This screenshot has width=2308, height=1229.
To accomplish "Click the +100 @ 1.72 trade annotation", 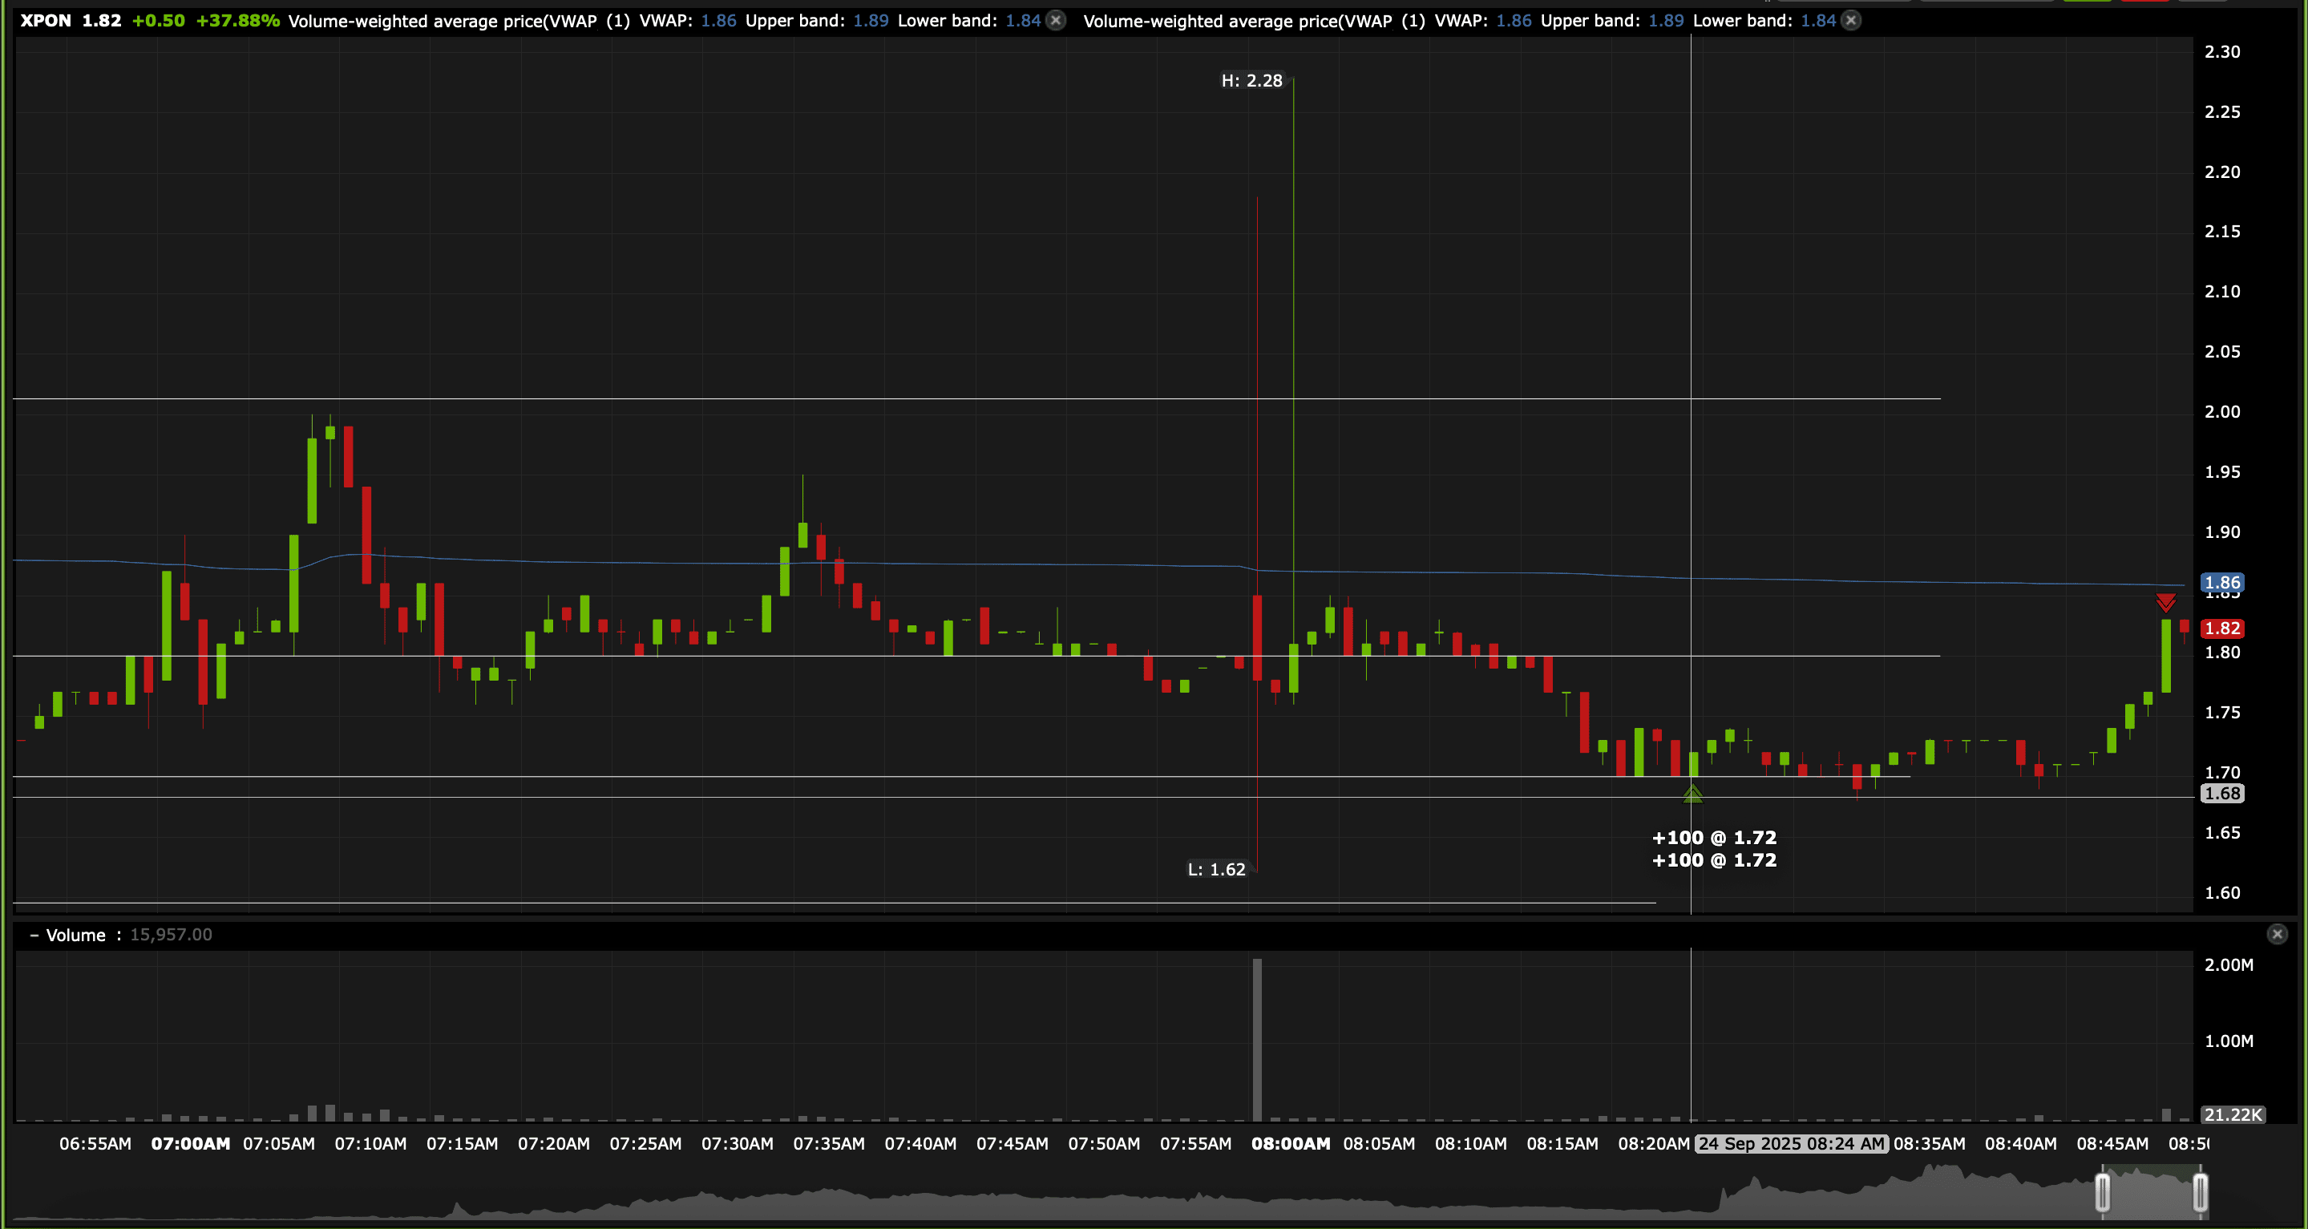I will [1713, 838].
